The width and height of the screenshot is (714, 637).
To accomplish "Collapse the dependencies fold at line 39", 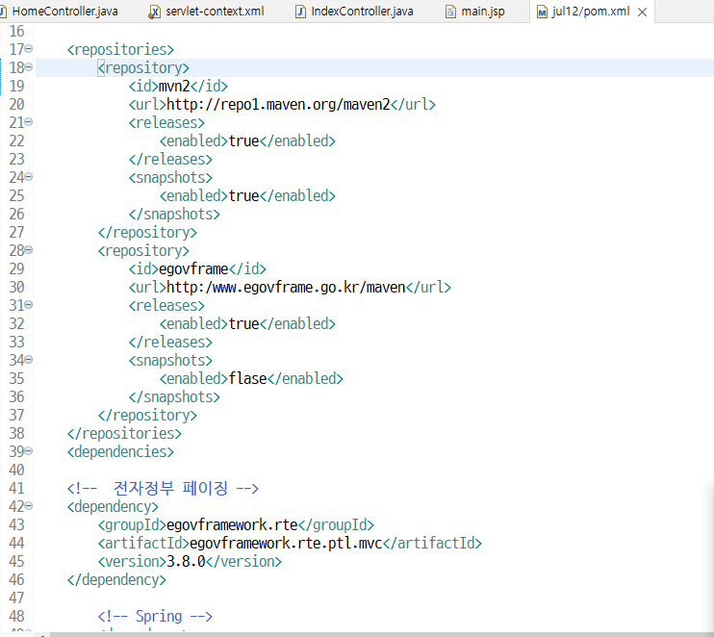I will [x=29, y=450].
